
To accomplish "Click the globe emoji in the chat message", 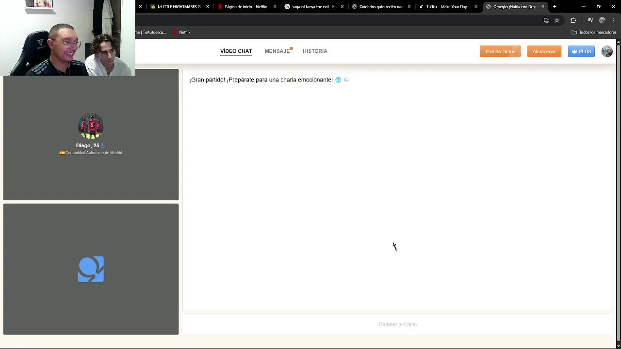I will pos(338,79).
